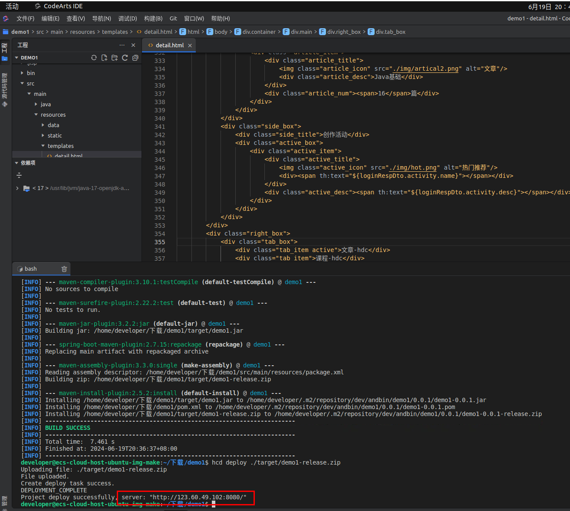570x511 pixels.
Task: Click the New Folder icon in project panel
Action: click(x=115, y=58)
